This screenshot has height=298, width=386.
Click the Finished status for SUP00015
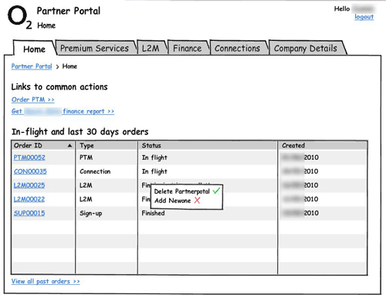pos(153,213)
